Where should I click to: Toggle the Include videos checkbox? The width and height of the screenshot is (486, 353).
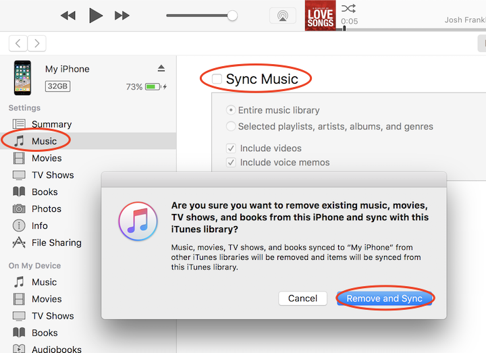pos(231,148)
